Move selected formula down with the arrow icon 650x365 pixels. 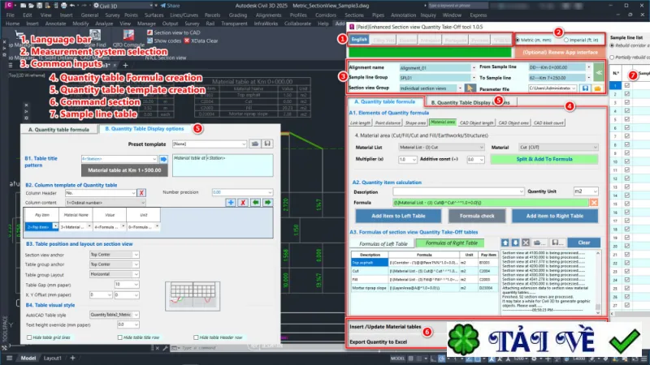515,243
